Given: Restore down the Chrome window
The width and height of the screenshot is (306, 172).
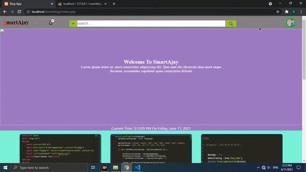Looking at the screenshot, I should 290,3.
